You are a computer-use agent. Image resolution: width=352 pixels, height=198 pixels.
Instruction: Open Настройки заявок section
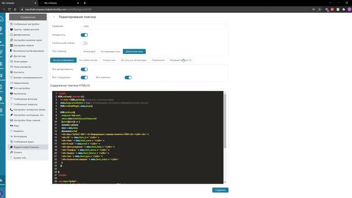coord(24,45)
